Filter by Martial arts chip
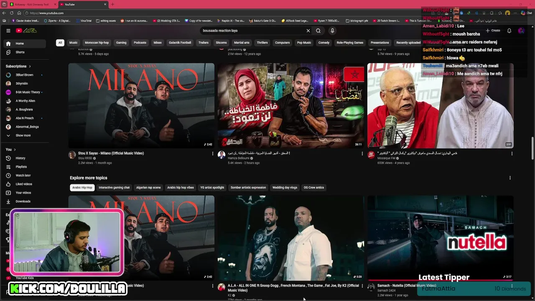Image resolution: width=535 pixels, height=301 pixels. [x=242, y=43]
